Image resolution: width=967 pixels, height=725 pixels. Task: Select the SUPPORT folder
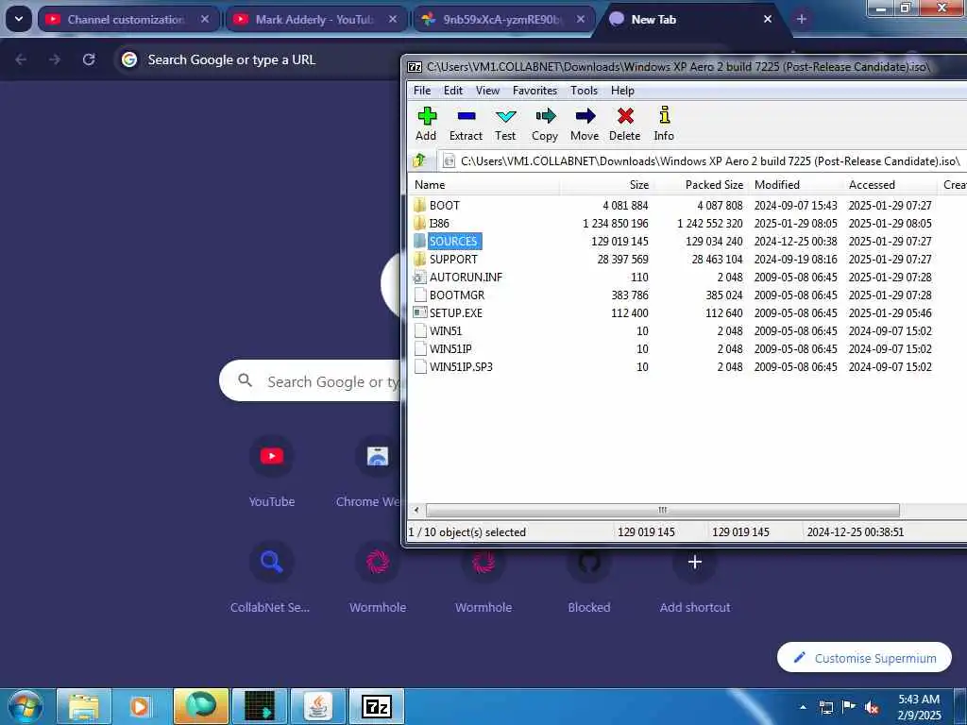point(453,259)
